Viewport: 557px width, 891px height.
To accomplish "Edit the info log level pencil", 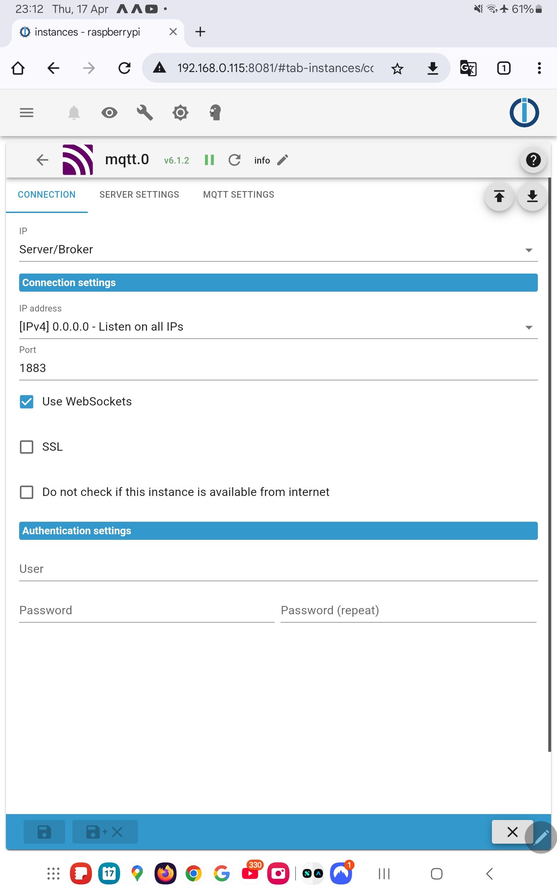I will [283, 160].
